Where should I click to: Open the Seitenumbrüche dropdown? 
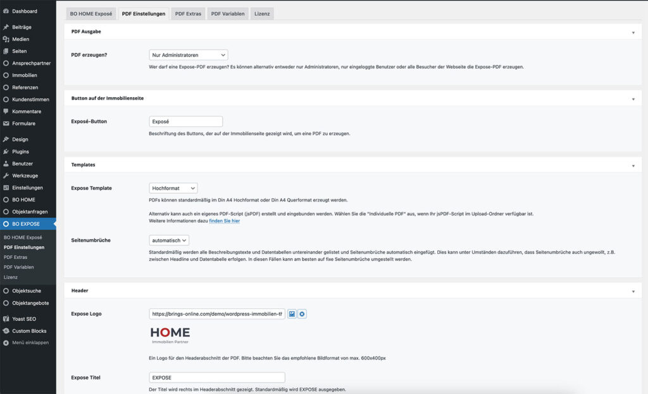click(x=170, y=240)
